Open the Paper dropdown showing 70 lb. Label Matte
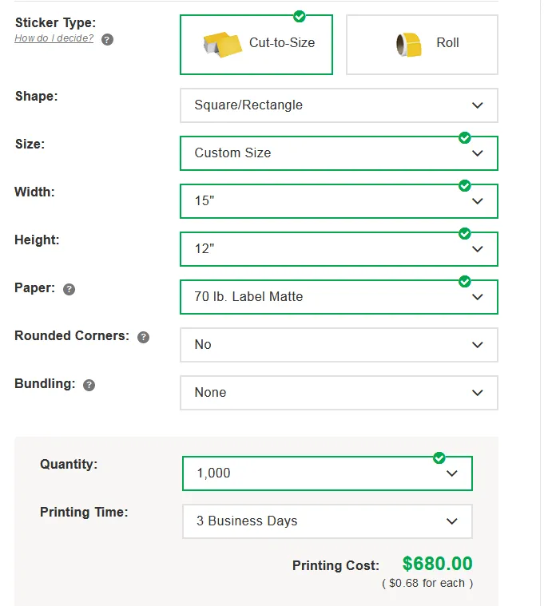This screenshot has width=544, height=606. coord(339,297)
